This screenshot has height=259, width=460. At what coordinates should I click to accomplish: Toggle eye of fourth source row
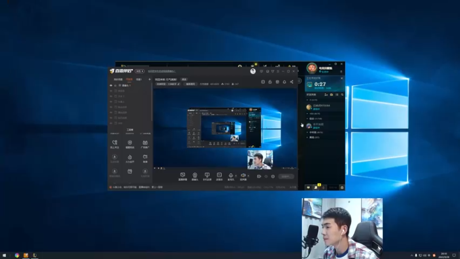point(111,102)
